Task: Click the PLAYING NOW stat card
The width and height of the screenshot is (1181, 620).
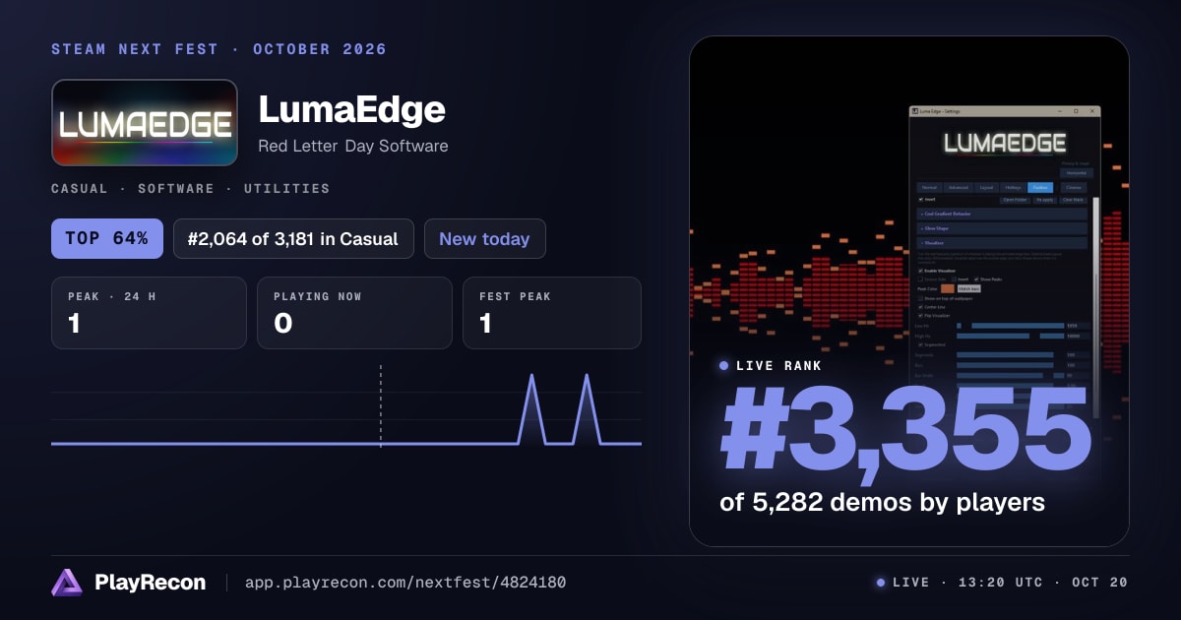Action: (354, 313)
